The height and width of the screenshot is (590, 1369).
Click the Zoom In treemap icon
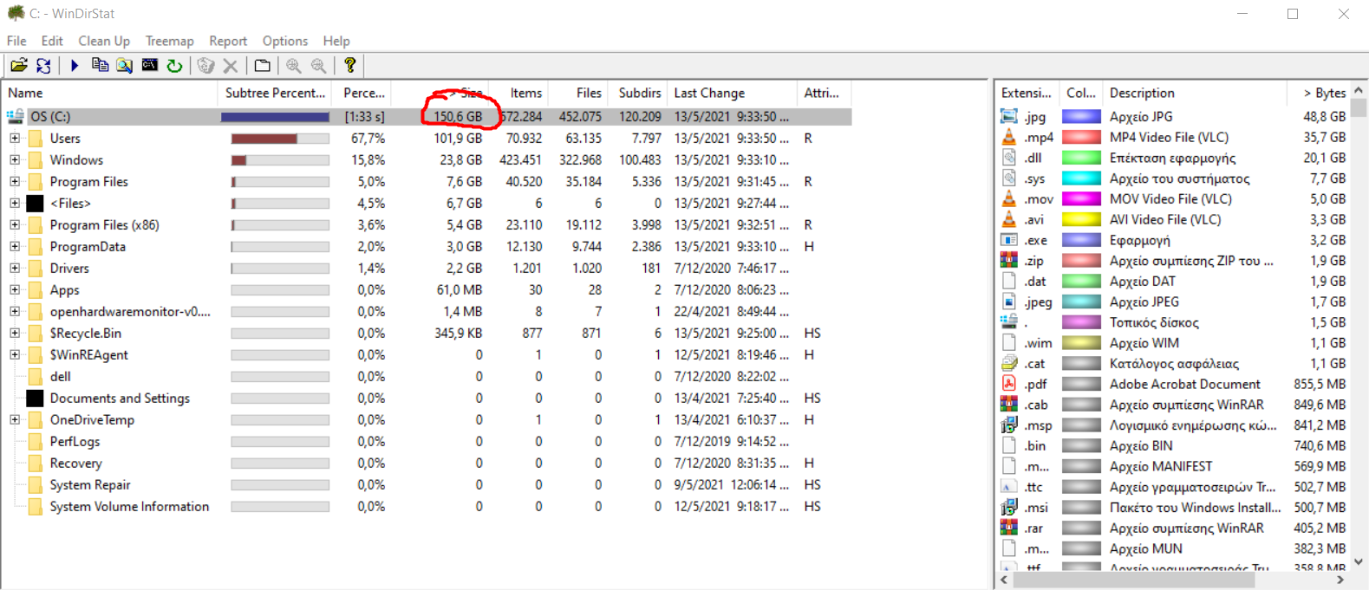click(x=294, y=66)
